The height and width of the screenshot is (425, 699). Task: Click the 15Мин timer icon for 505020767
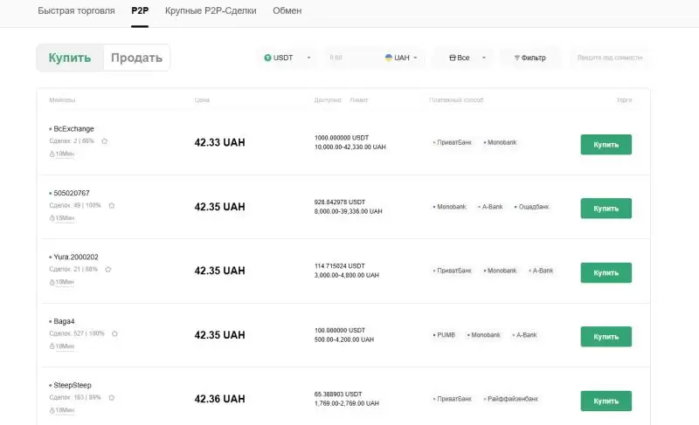[x=52, y=218]
